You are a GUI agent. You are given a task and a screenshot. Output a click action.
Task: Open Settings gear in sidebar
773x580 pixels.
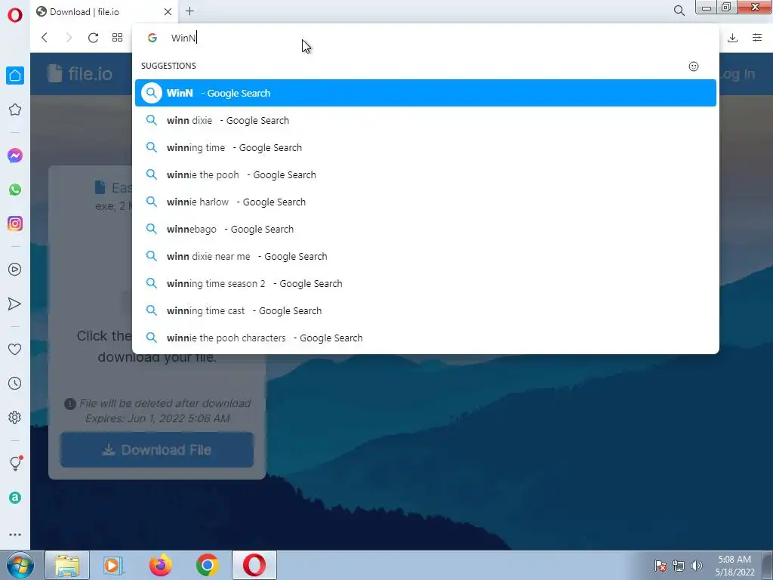pos(15,417)
